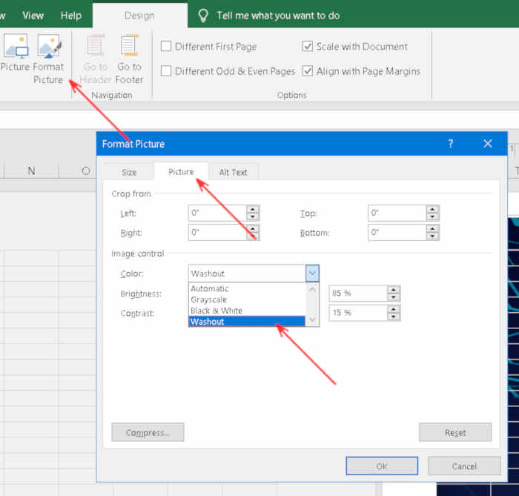Open the Design ribbon tab
This screenshot has height=496, width=519.
click(x=139, y=16)
